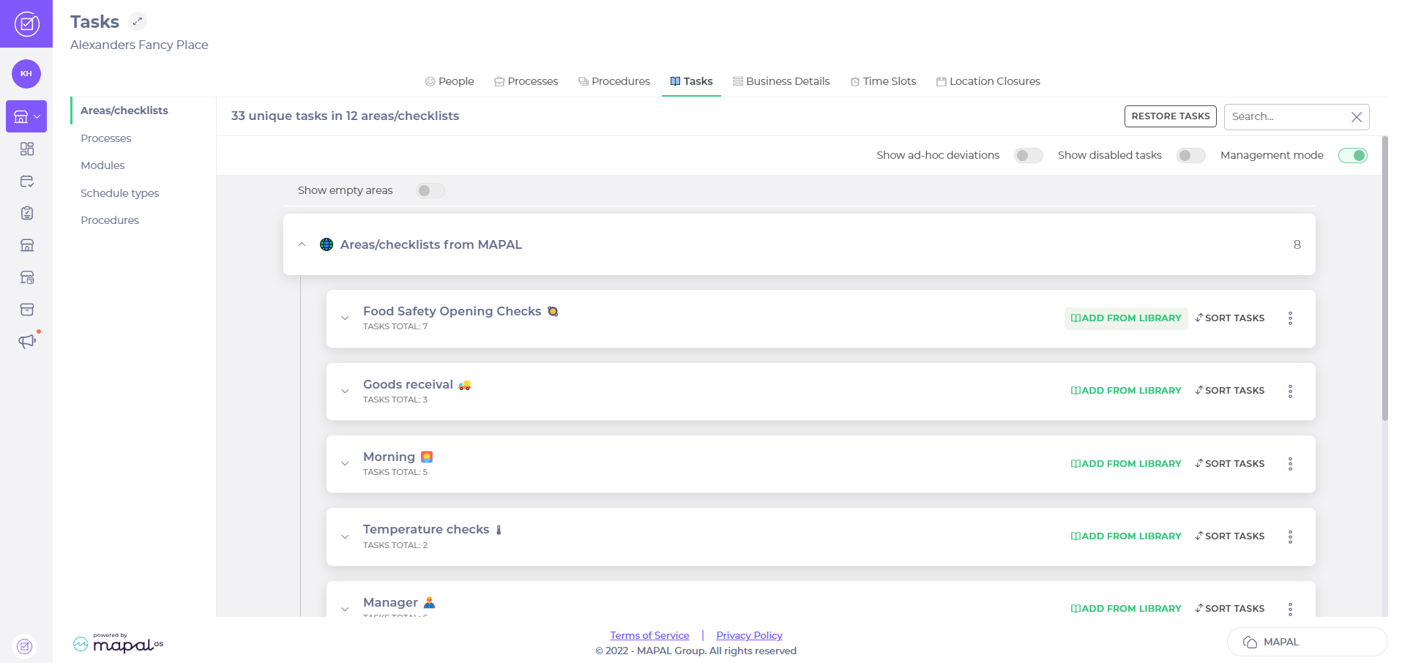Open options menu for Food Safety Opening Checks
This screenshot has height=663, width=1402.
1290,318
